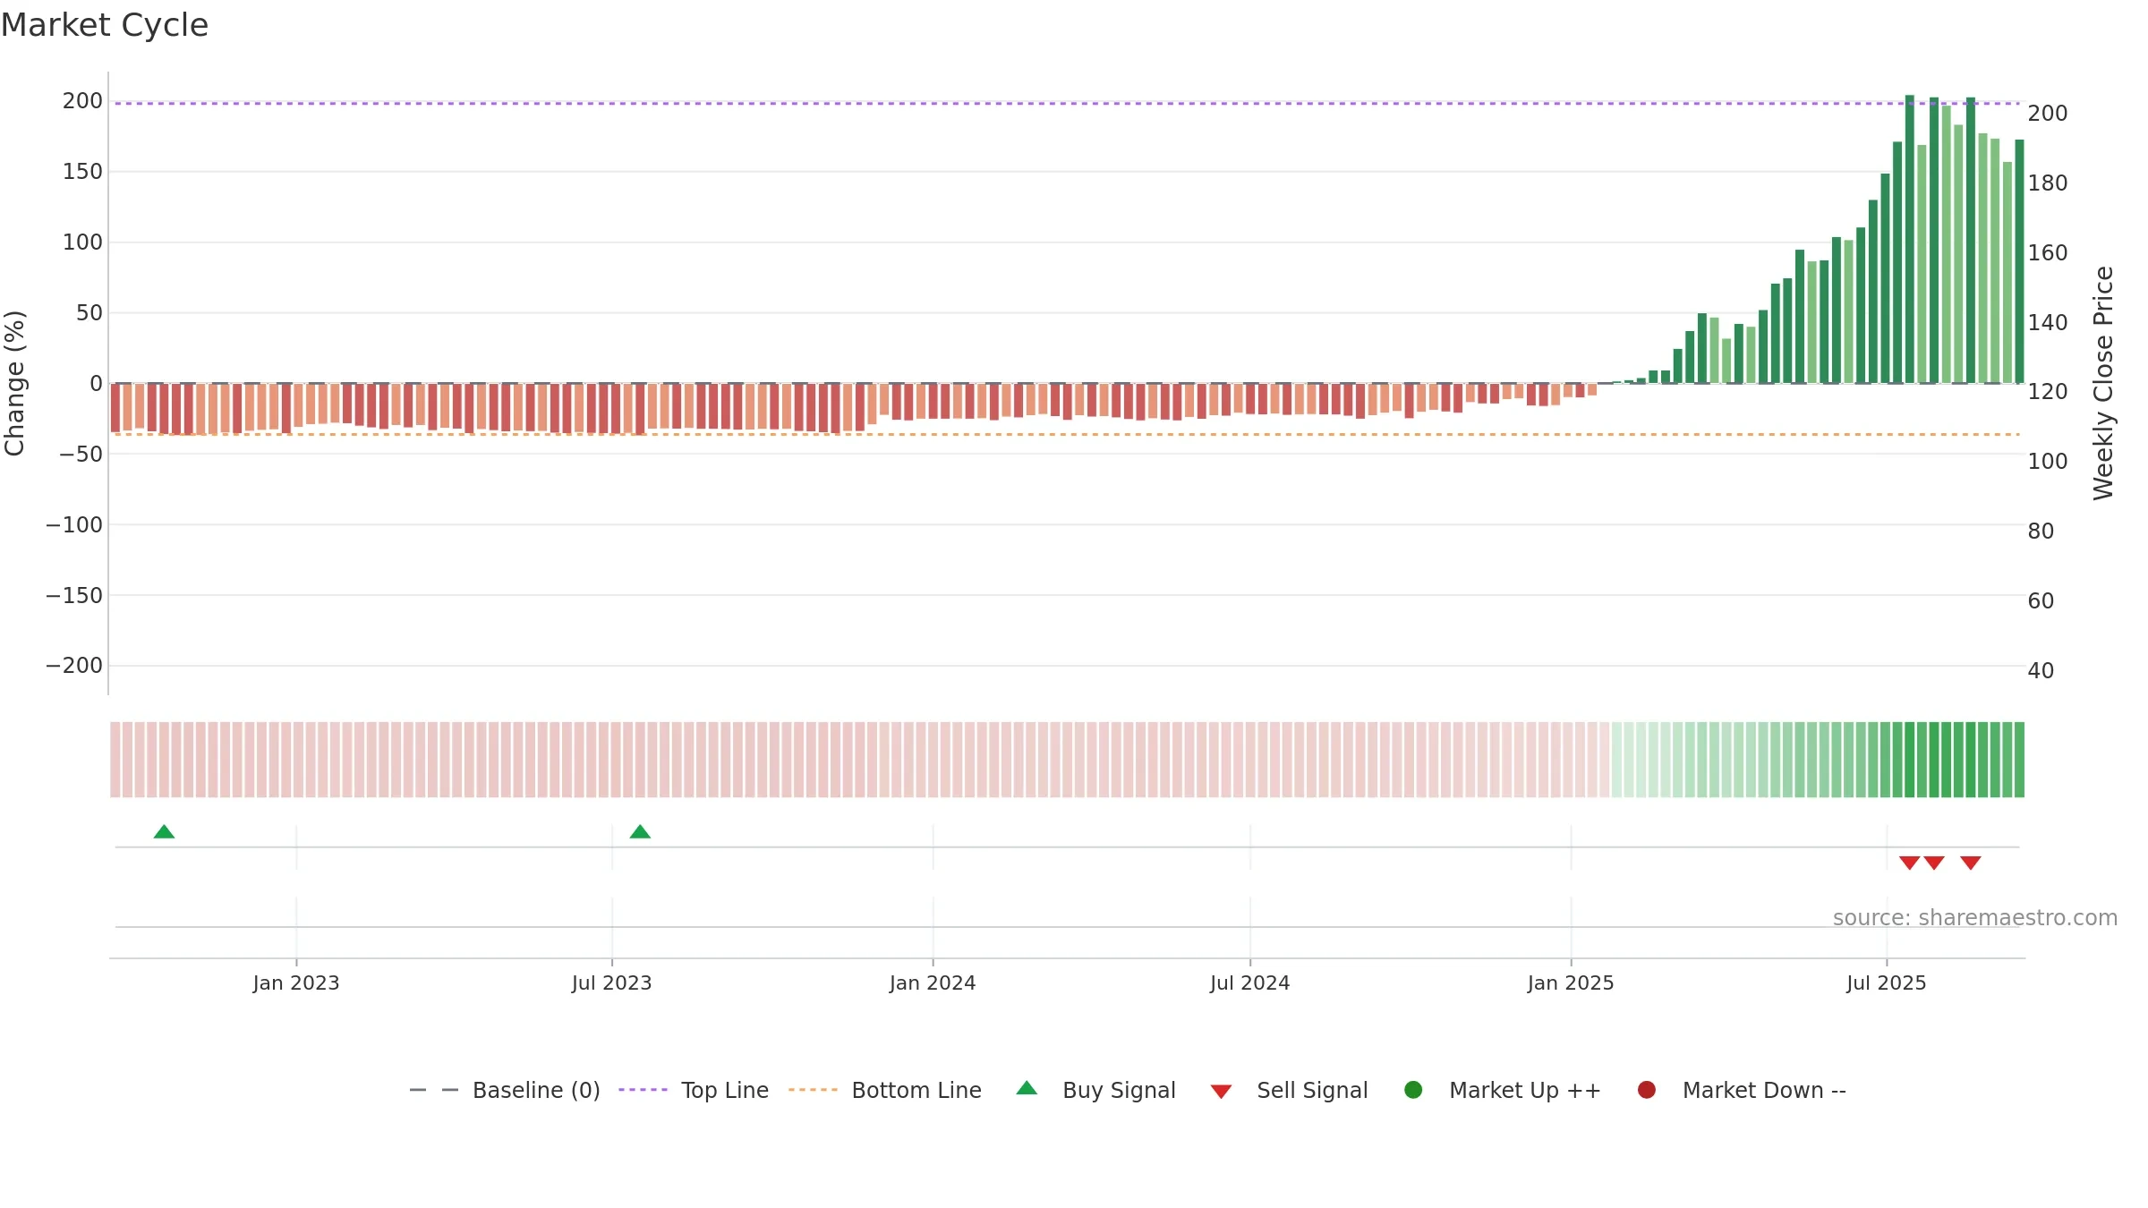This screenshot has height=1208, width=2148.
Task: Click the Jan 2025 axis label
Action: point(1571,983)
